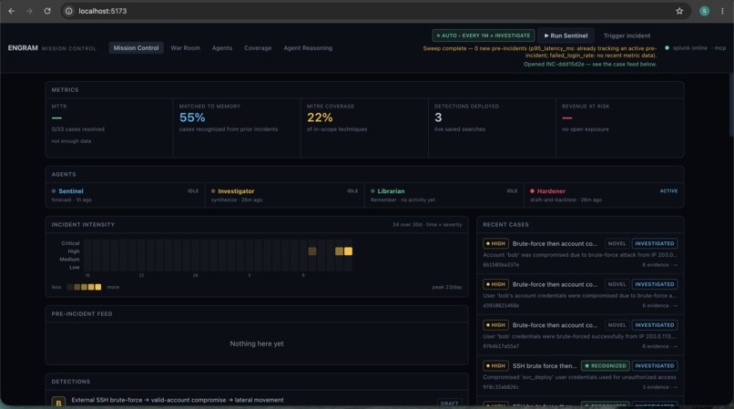Click the MTTR metric card
734x409 pixels.
[109, 128]
